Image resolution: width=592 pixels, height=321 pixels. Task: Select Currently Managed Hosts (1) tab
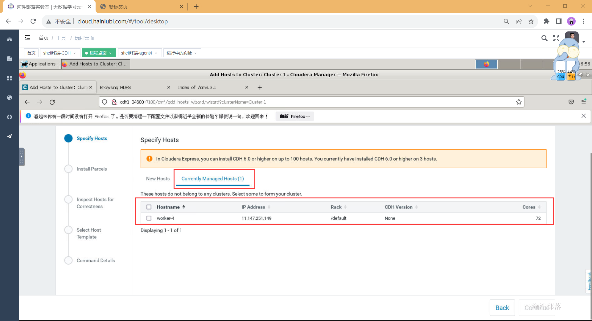point(213,179)
